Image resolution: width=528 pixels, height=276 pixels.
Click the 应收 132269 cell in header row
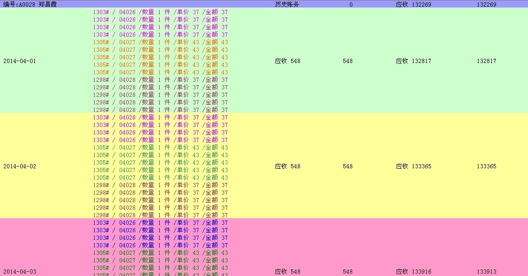[x=413, y=4]
